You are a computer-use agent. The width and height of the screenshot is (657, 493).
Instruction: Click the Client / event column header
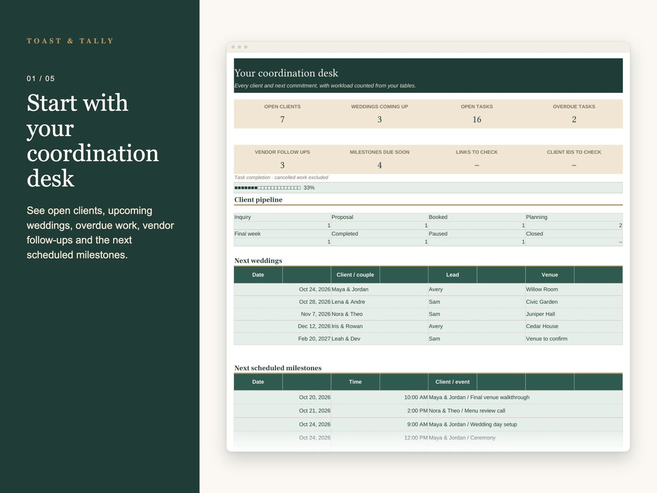[452, 382]
